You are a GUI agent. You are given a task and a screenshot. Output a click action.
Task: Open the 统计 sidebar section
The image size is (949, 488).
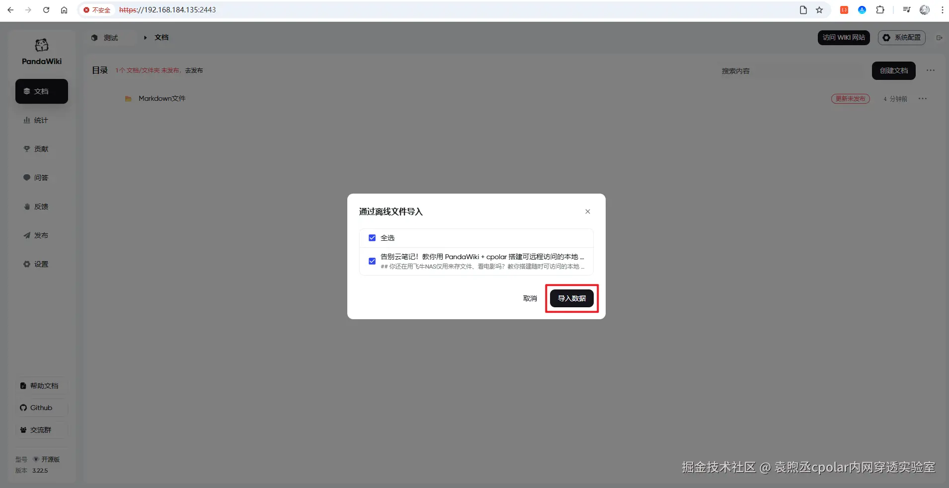click(x=42, y=120)
